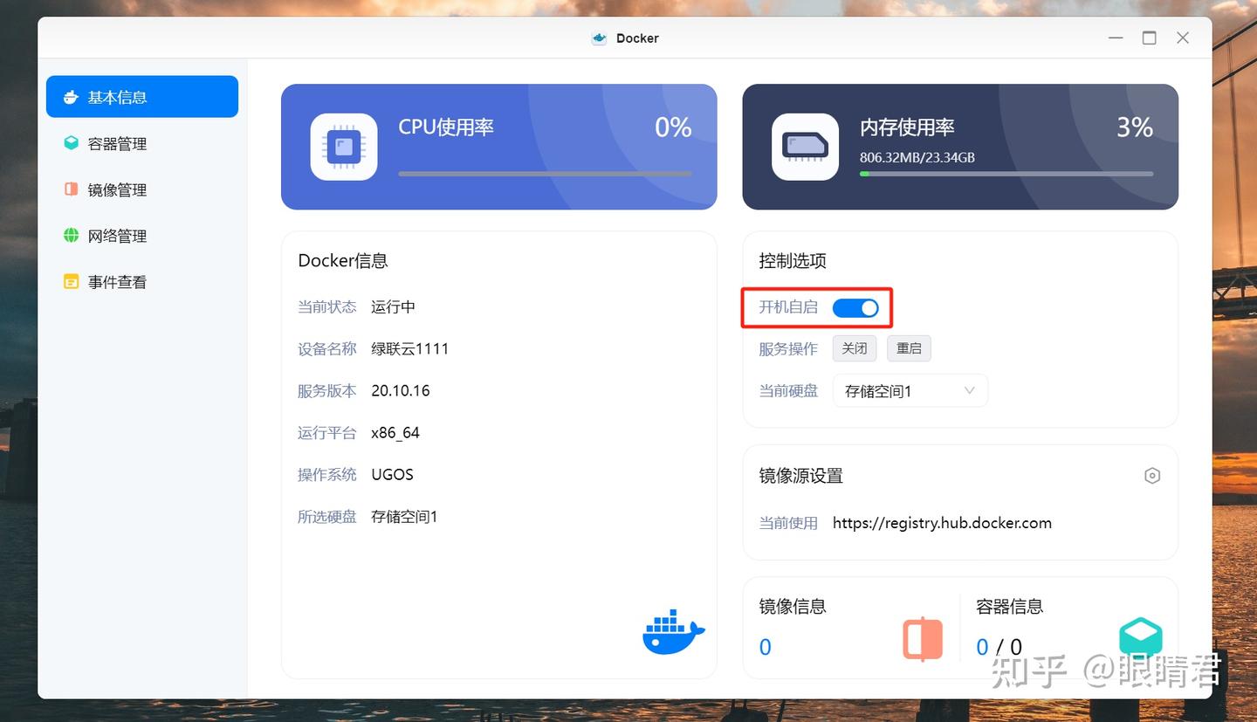Expand the 当前硬盘 storage dropdown
The image size is (1257, 722).
click(x=910, y=390)
